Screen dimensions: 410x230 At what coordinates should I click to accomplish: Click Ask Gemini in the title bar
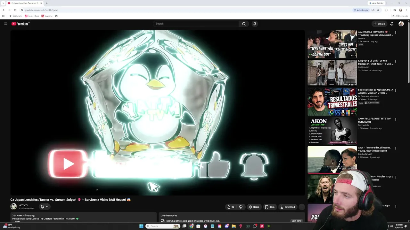click(x=376, y=3)
